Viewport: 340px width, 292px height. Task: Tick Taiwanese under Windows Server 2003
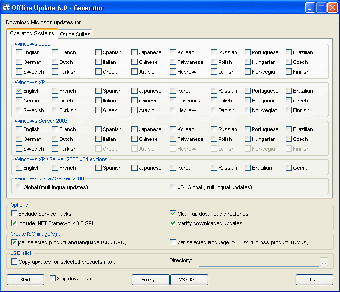click(x=173, y=139)
